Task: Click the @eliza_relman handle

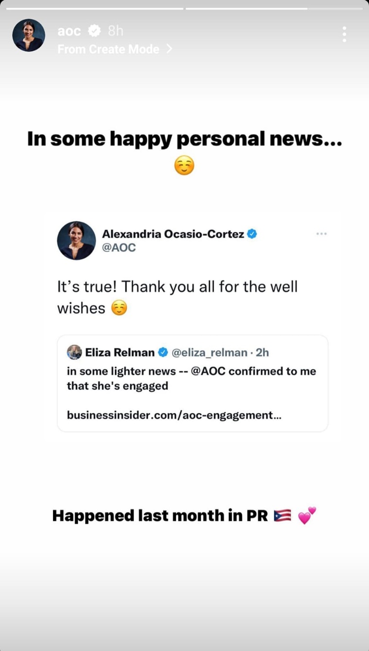Action: click(210, 352)
